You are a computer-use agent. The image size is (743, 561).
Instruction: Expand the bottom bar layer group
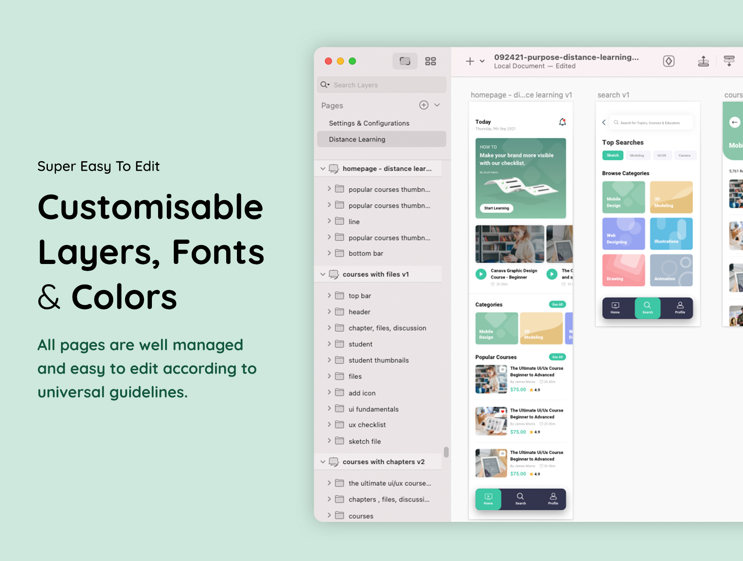click(329, 253)
